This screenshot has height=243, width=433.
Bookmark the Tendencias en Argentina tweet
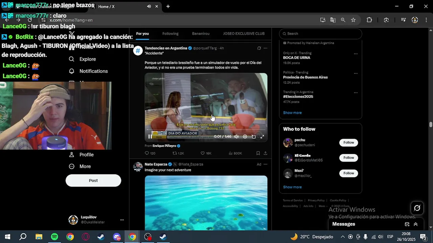(258, 153)
